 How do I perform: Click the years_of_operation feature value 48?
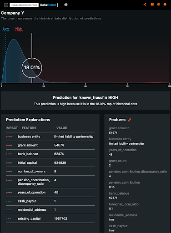(x=111, y=155)
